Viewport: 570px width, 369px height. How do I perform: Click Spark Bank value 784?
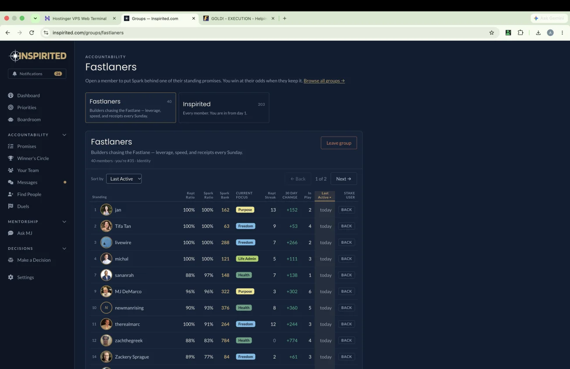(225, 341)
